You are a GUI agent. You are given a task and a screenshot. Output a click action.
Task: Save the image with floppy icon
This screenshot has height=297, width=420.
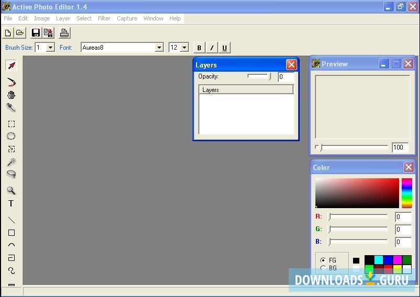coord(36,33)
